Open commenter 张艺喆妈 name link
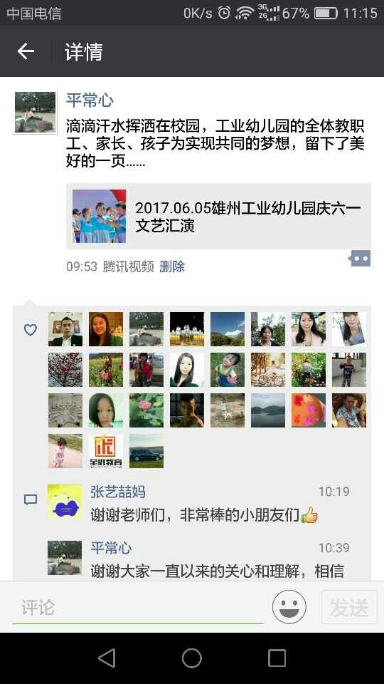Screen dimensions: 384x684 [117, 492]
